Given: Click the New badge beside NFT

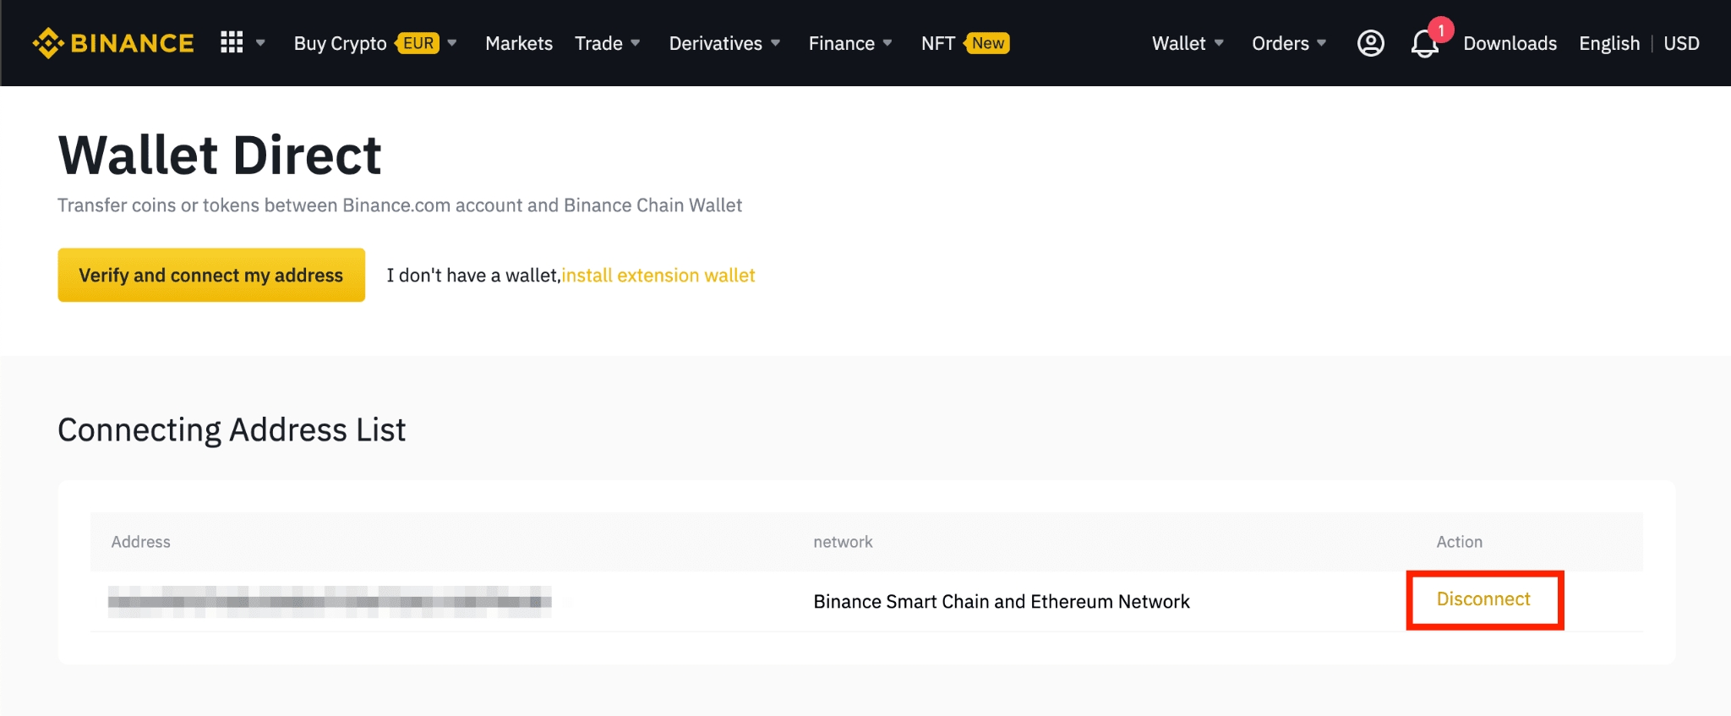Looking at the screenshot, I should (987, 43).
